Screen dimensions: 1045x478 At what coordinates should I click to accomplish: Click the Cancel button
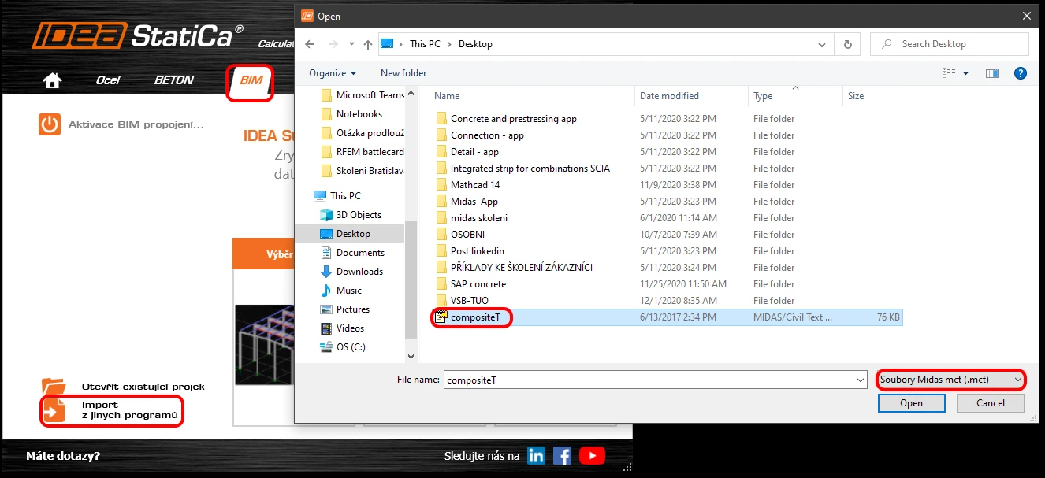click(x=991, y=403)
